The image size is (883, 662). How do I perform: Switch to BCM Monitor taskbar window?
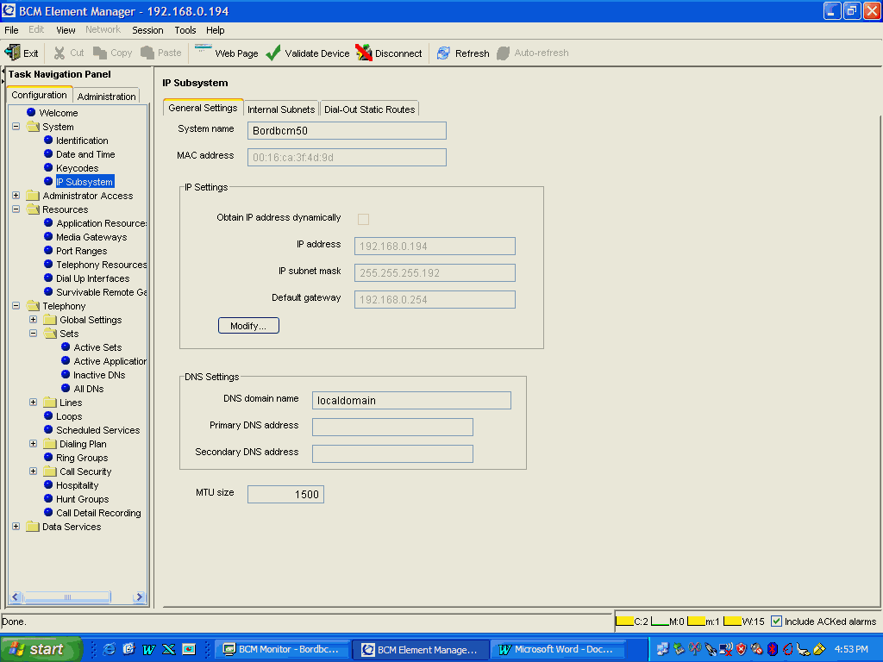tap(281, 649)
